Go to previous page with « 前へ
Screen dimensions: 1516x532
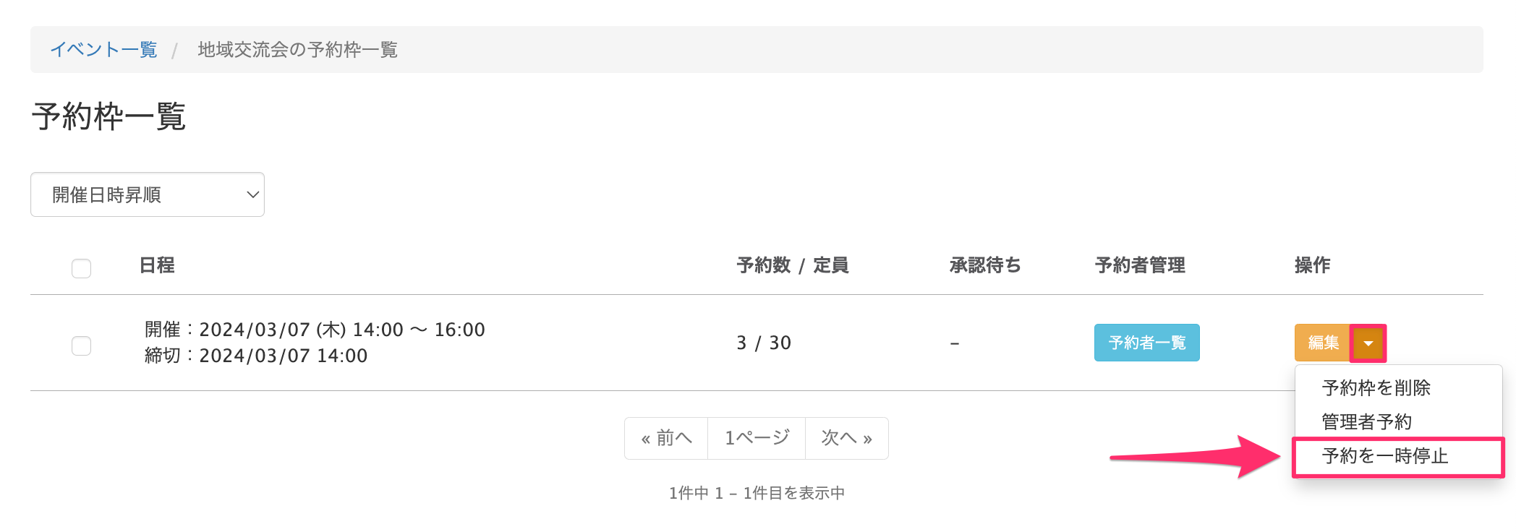coord(666,438)
